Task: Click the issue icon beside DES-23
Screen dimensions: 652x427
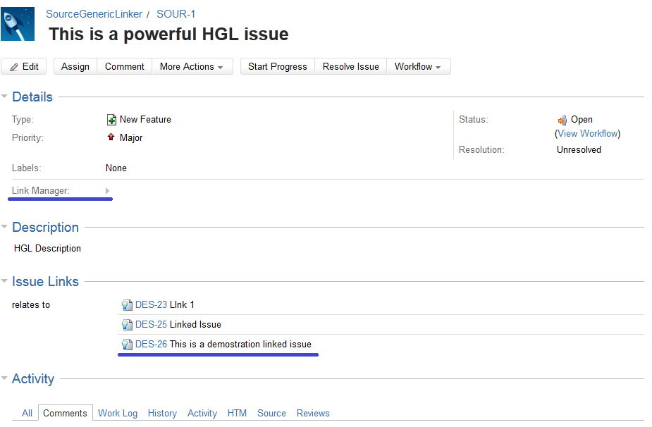Action: [127, 305]
